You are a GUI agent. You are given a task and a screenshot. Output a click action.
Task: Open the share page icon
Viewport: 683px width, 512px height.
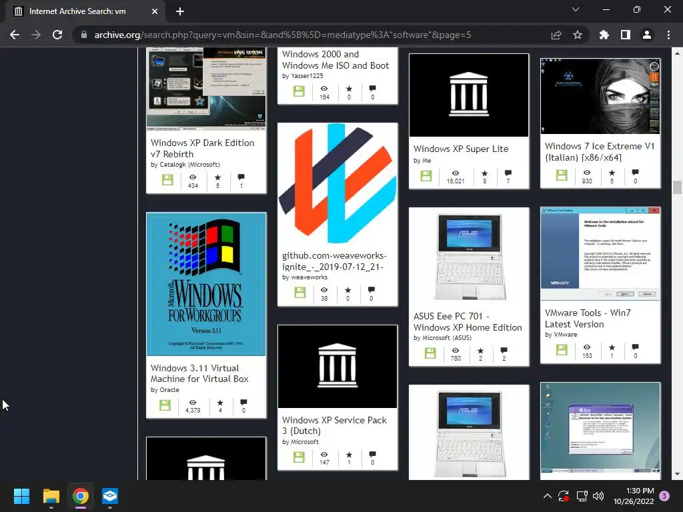pyautogui.click(x=556, y=35)
